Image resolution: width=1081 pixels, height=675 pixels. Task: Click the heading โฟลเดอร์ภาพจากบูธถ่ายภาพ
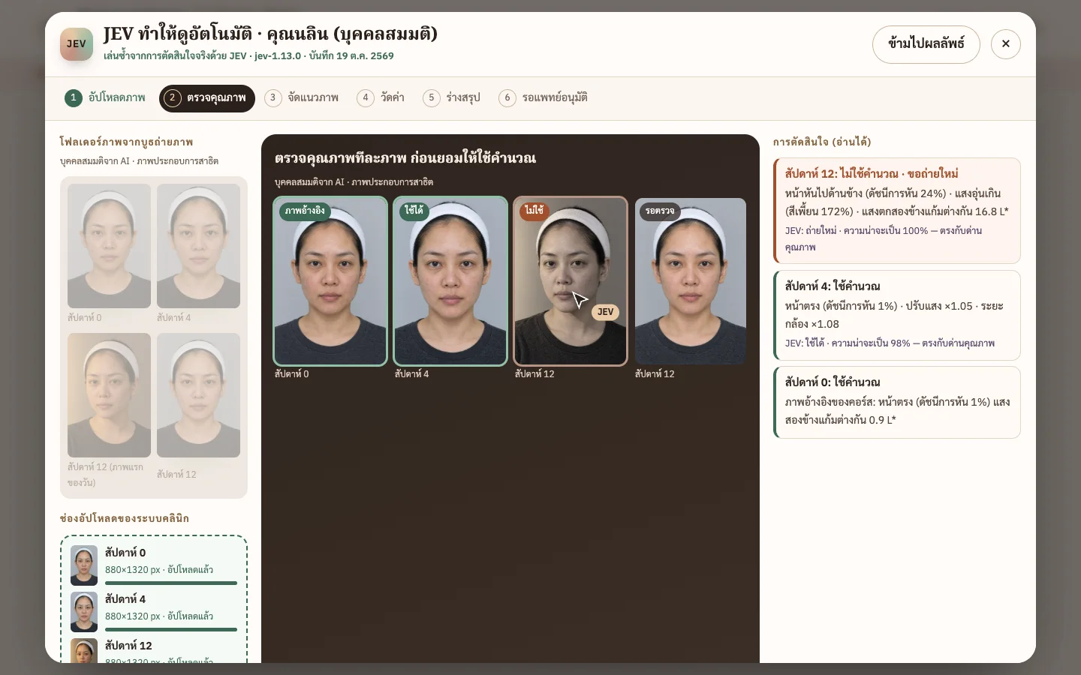(x=127, y=142)
